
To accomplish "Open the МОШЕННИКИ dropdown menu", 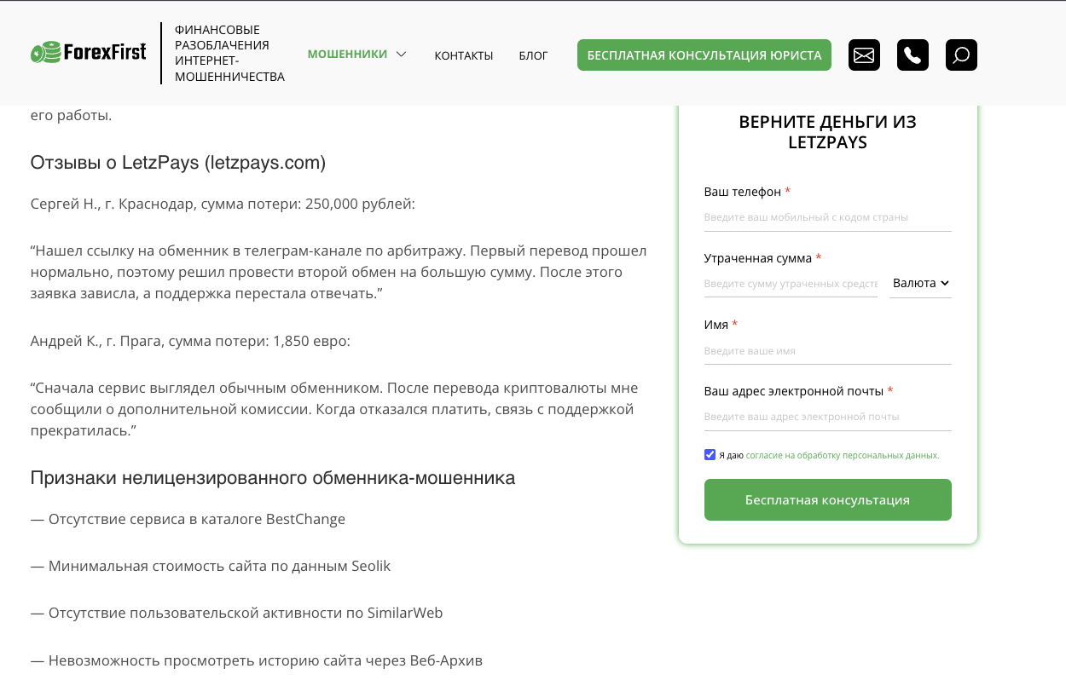I will (347, 53).
